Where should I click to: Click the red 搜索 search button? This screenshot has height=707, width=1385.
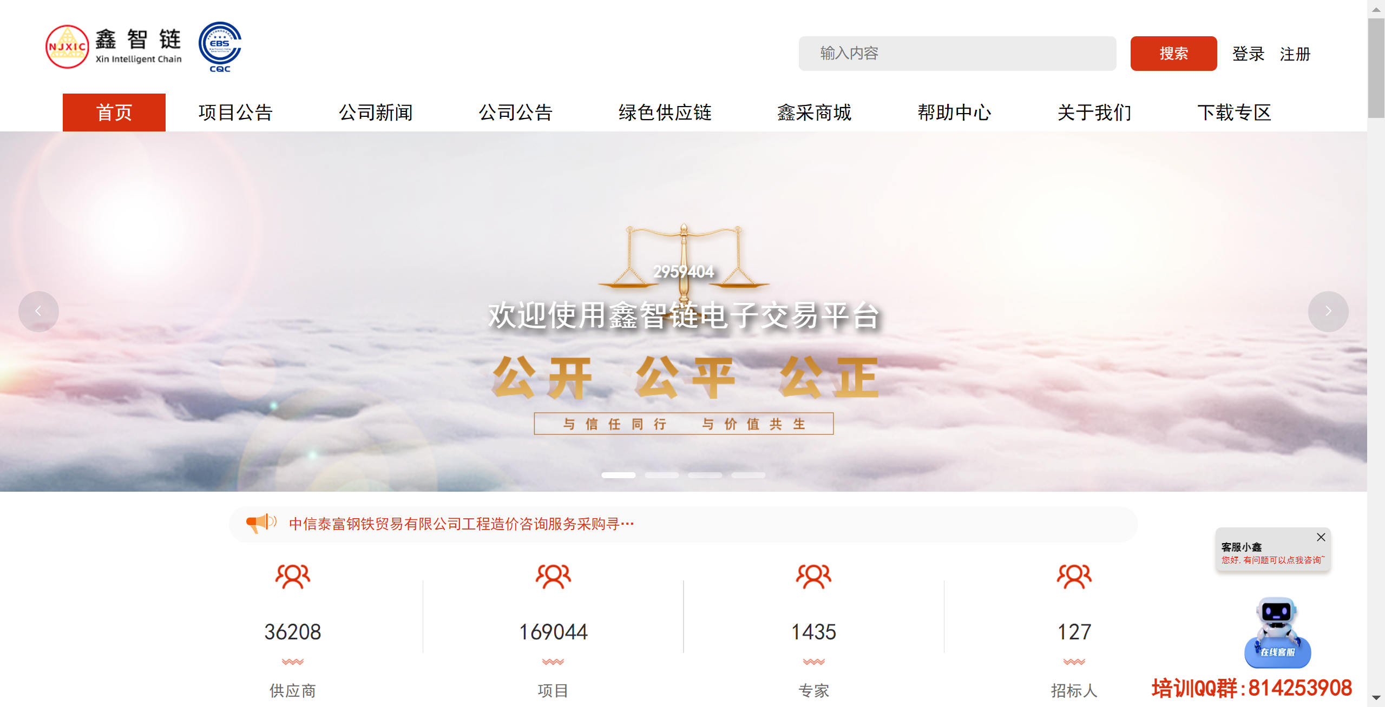click(1173, 54)
